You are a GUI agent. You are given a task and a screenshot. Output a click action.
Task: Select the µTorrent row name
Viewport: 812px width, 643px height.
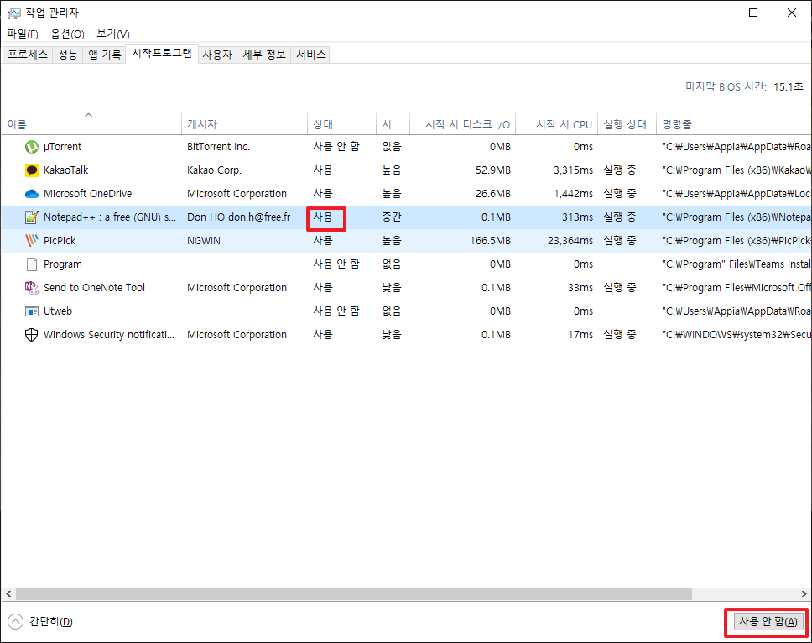coord(62,147)
